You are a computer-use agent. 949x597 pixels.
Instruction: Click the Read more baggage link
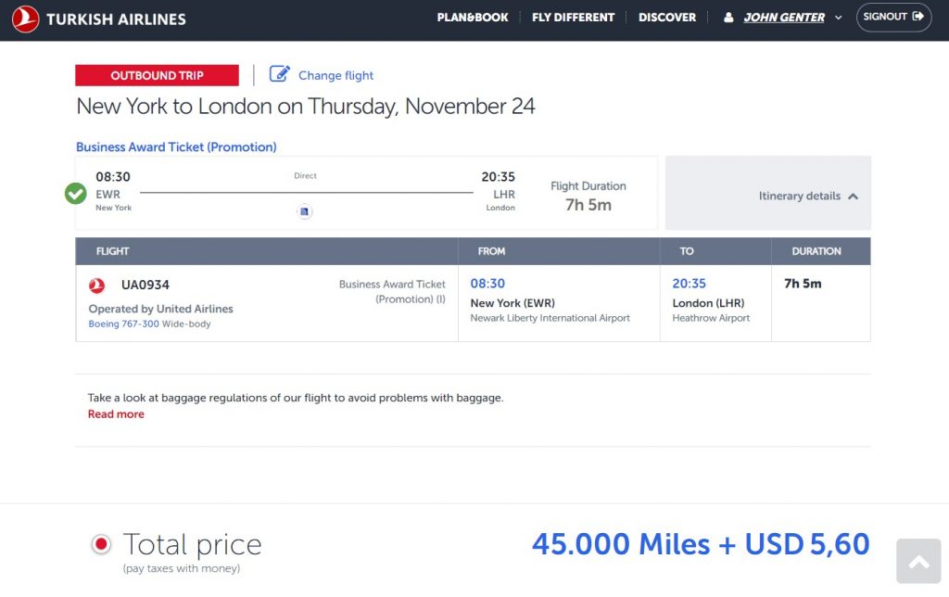(x=116, y=414)
